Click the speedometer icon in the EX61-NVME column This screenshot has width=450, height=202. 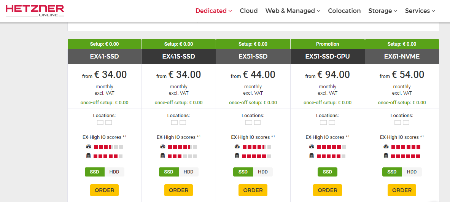click(x=386, y=147)
